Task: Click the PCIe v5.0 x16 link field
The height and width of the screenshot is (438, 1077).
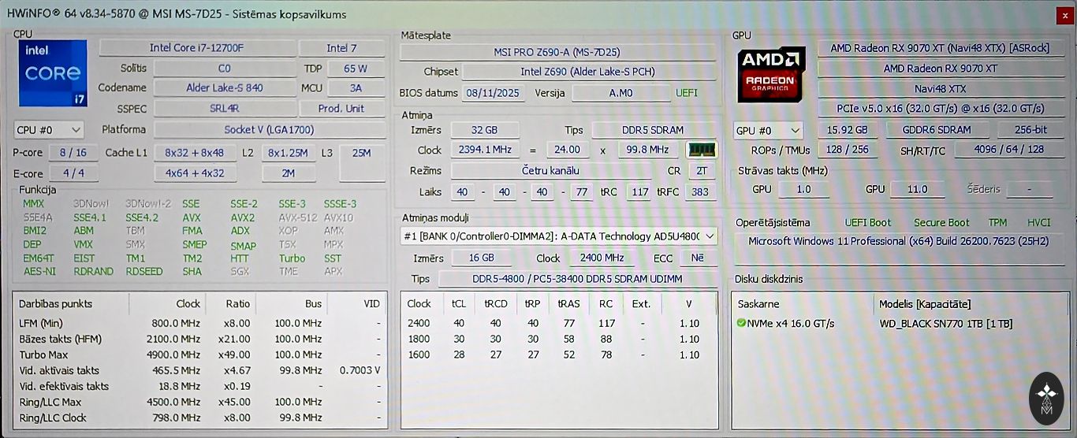Action: click(x=940, y=109)
